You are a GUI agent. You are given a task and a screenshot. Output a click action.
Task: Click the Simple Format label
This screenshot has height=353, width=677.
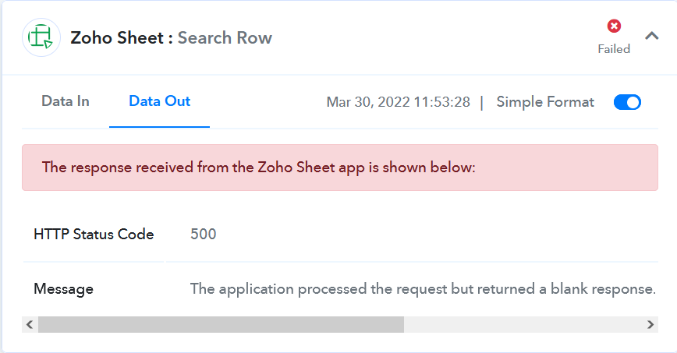(545, 102)
